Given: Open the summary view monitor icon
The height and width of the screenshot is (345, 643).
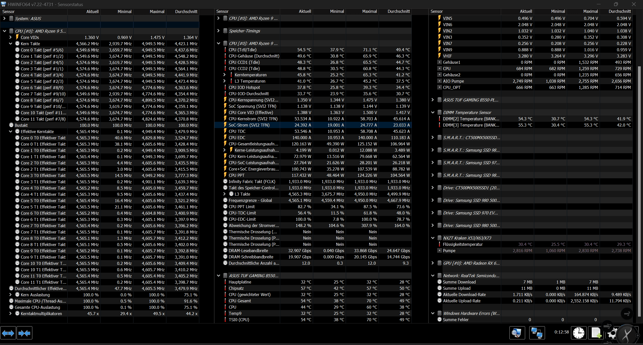Looking at the screenshot, I should click(x=517, y=333).
